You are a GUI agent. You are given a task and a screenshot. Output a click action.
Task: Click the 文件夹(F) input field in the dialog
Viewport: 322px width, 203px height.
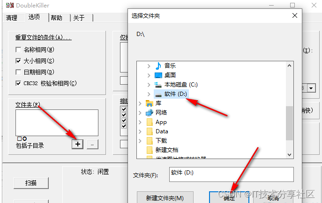pyautogui.click(x=232, y=174)
